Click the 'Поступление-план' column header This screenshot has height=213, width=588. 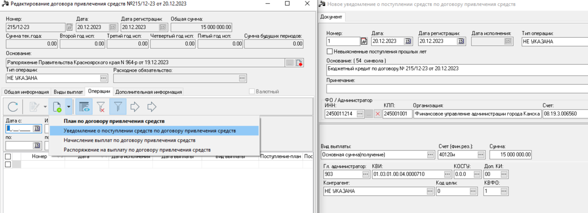click(x=281, y=156)
